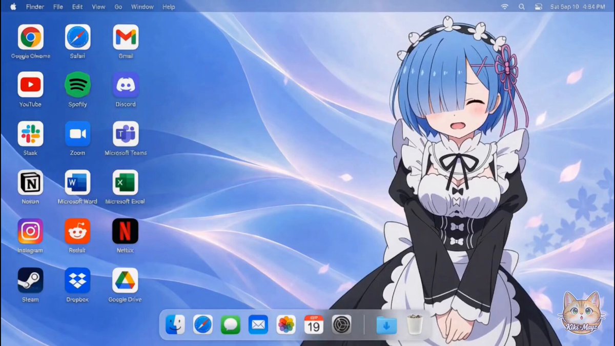Open Photos from the dock
The height and width of the screenshot is (346, 615).
pyautogui.click(x=286, y=324)
